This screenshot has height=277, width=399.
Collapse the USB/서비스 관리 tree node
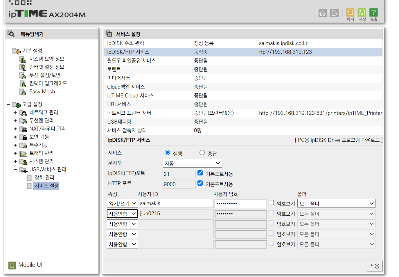pyautogui.click(x=15, y=170)
